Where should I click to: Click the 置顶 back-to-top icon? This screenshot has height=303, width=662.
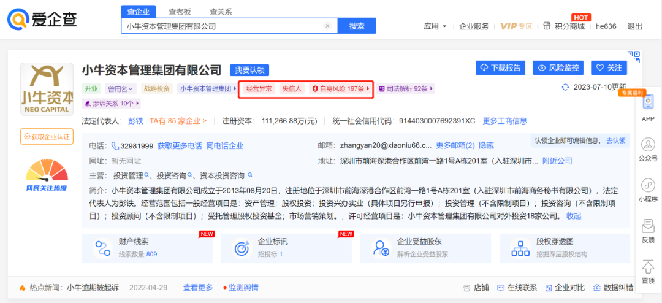tap(648, 269)
